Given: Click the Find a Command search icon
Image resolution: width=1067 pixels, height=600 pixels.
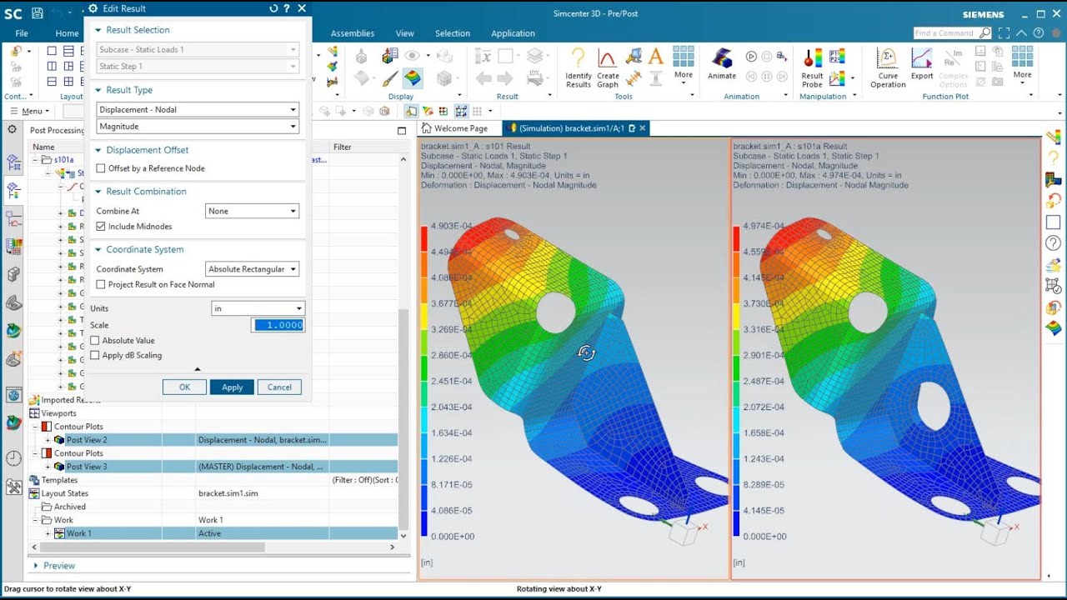Looking at the screenshot, I should [x=984, y=33].
